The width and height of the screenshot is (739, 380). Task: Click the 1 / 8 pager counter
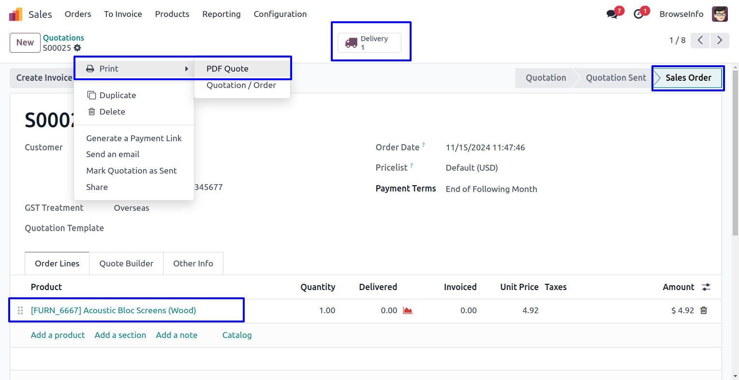click(677, 40)
